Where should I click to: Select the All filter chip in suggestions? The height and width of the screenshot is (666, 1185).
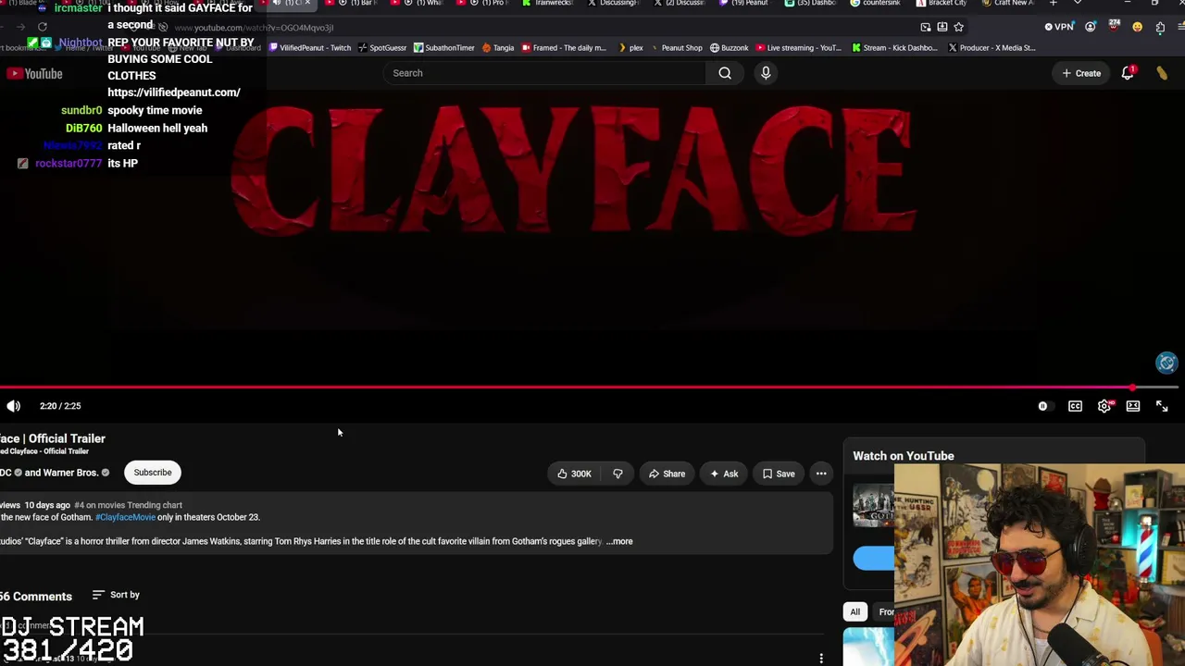[855, 611]
